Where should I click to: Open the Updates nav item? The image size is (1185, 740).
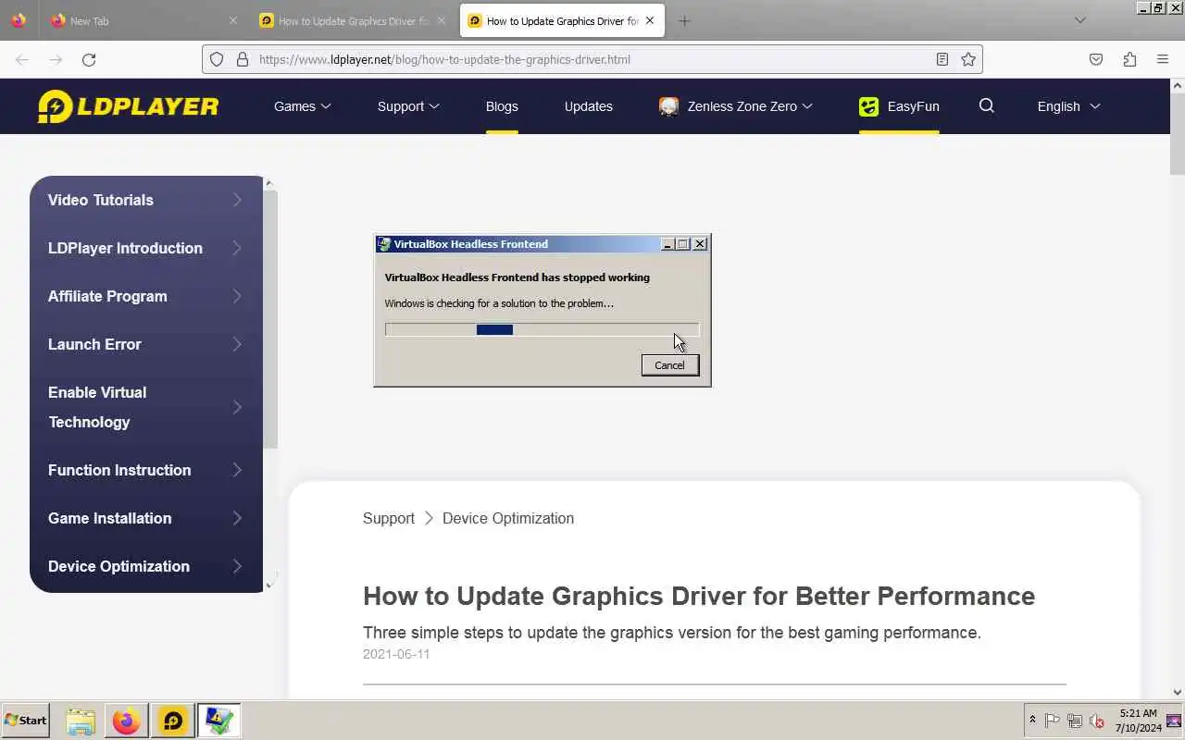pyautogui.click(x=589, y=106)
